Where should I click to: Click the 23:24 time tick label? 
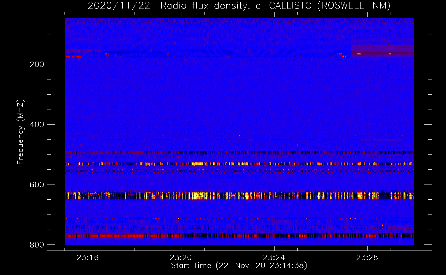click(274, 258)
